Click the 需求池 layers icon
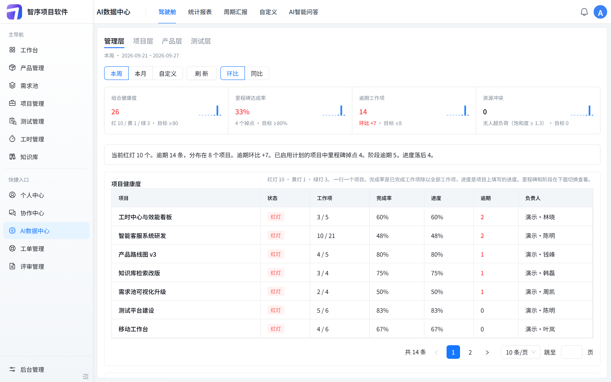 pyautogui.click(x=12, y=85)
